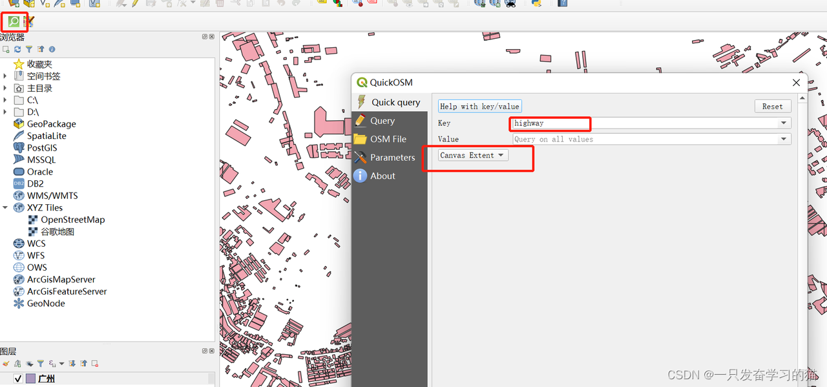Image resolution: width=827 pixels, height=387 pixels.
Task: Add selected layers in browser panel toolbar
Action: pos(6,49)
